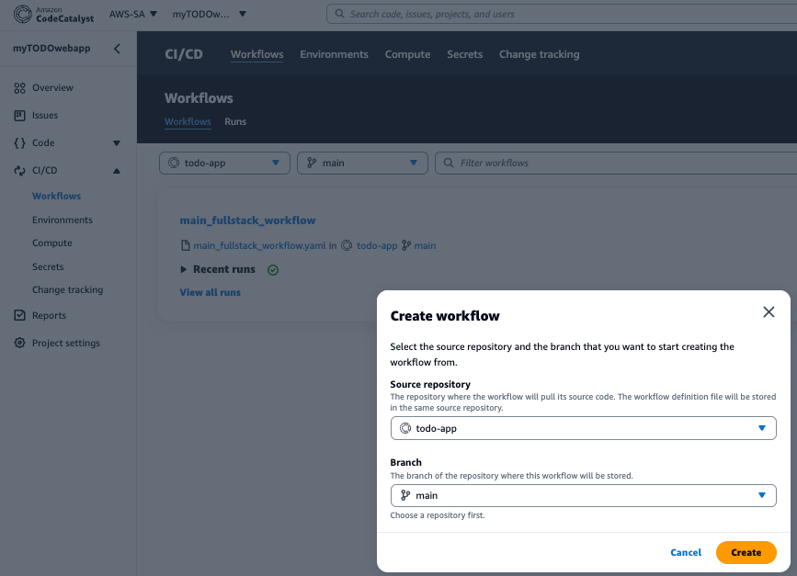Open the main branch link in card

[425, 246]
